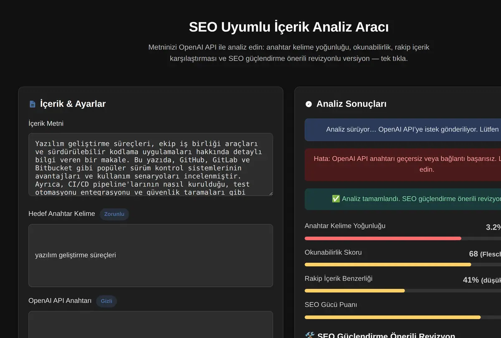The width and height of the screenshot is (501, 338).
Task: Click the OpenAI API Anahtarı input field
Action: [x=151, y=325]
